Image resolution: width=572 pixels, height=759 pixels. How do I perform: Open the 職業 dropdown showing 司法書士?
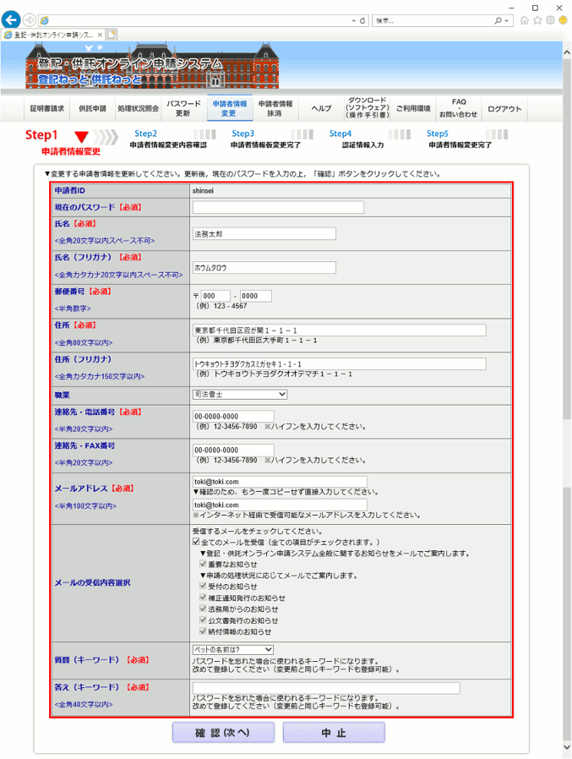(240, 395)
